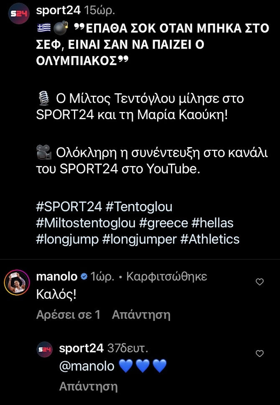Open the #Tentoglou hashtag
280x405 pixels.
click(x=139, y=207)
